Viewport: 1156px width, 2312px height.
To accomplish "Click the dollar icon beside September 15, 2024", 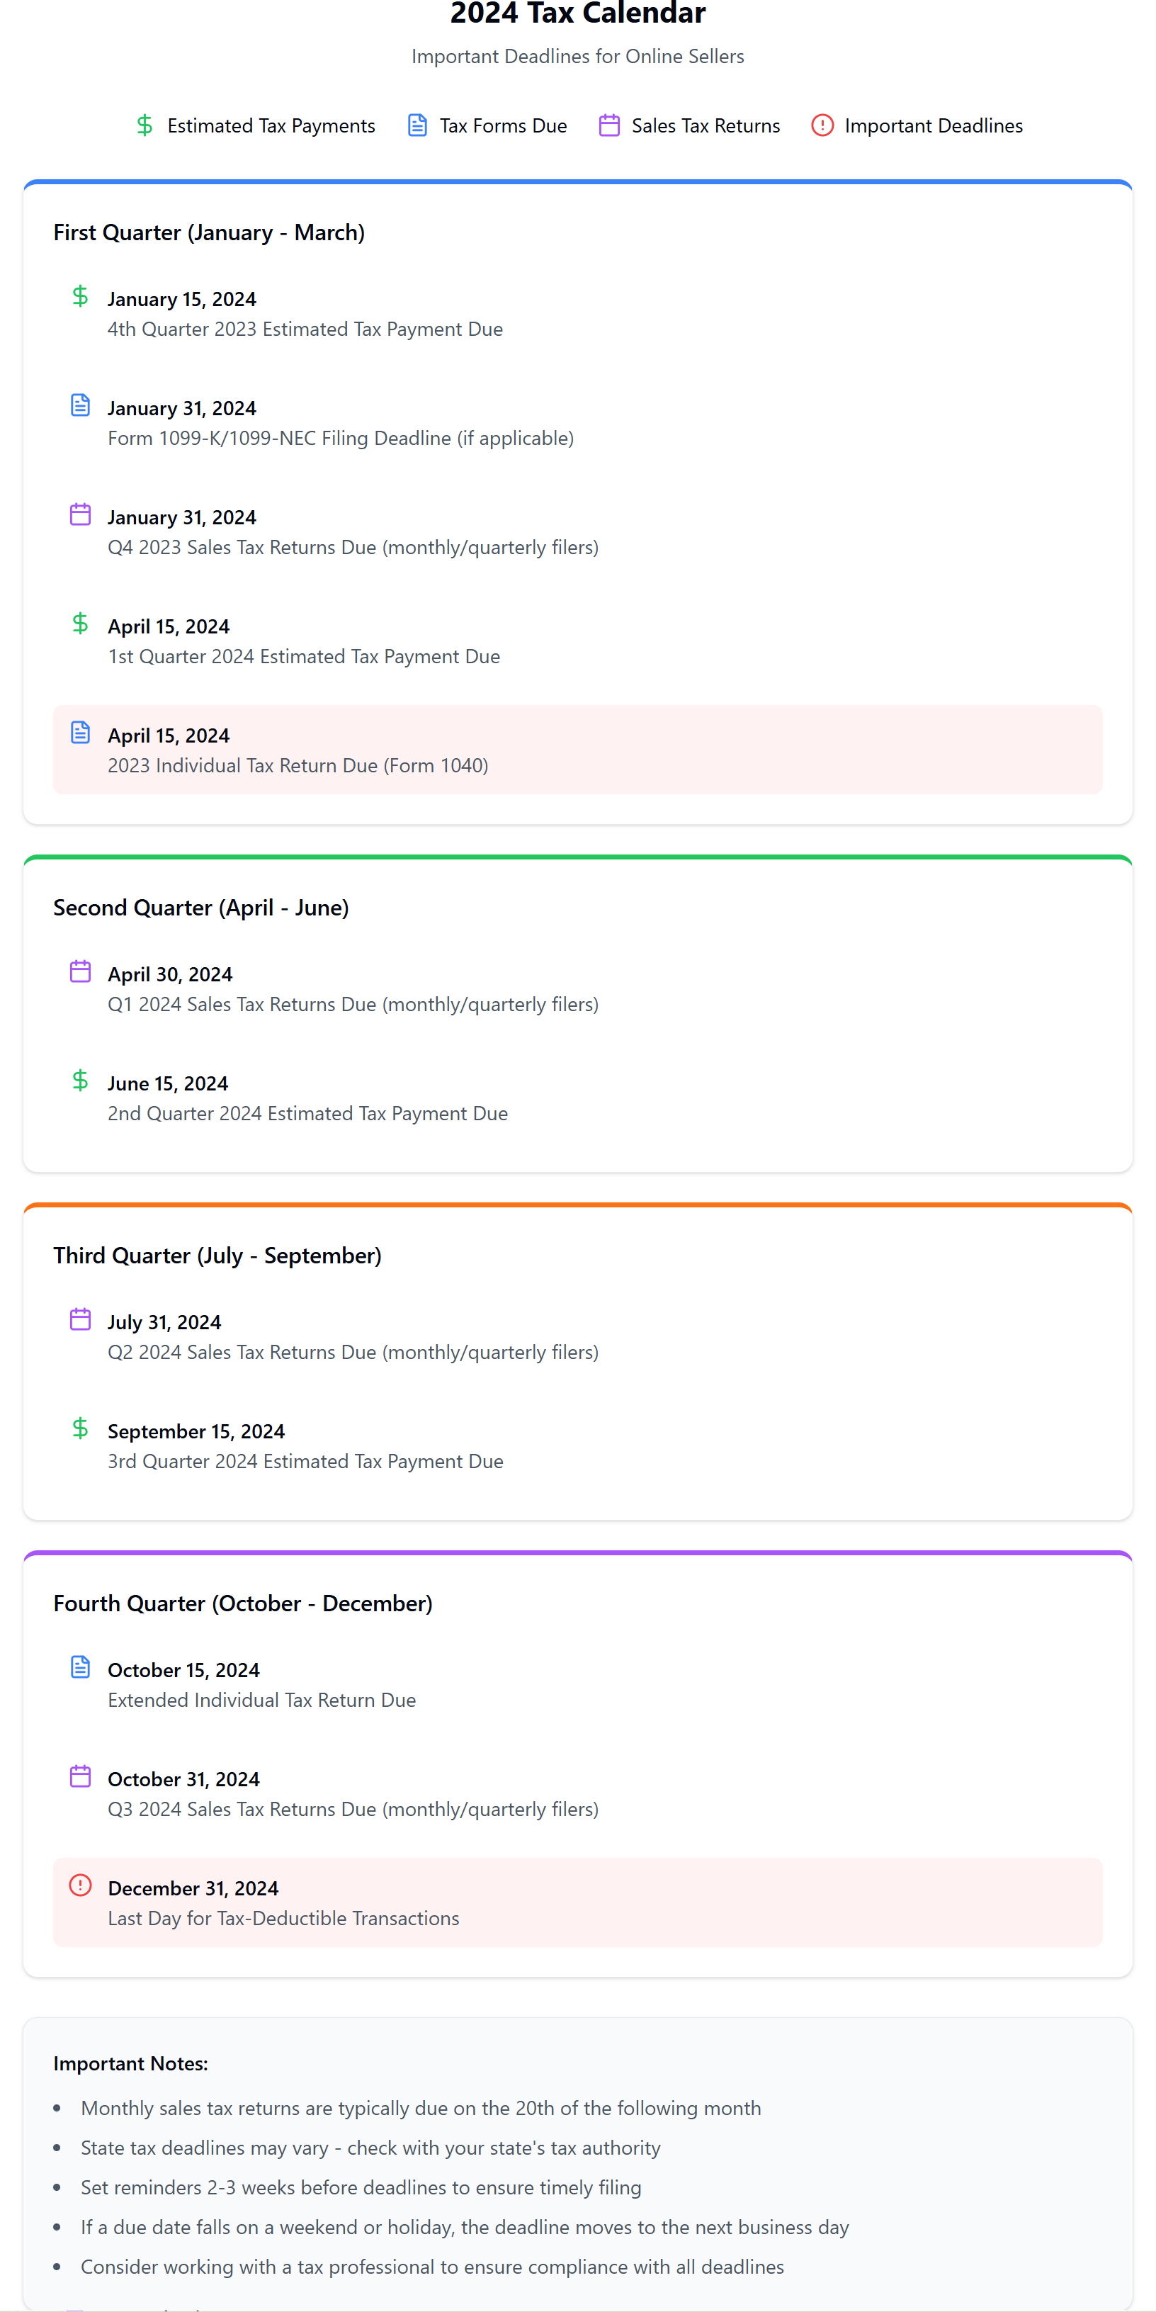I will click(x=80, y=1428).
